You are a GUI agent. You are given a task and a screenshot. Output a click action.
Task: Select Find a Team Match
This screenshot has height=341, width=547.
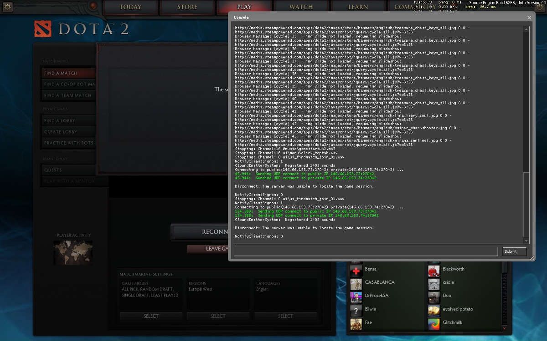point(68,95)
